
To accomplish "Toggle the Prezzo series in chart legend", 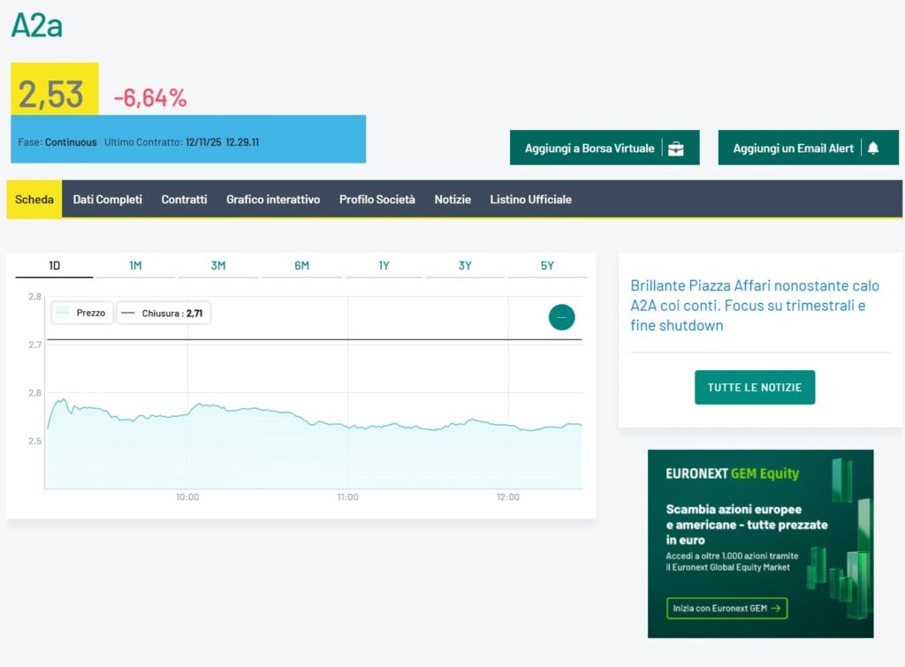I will pos(82,313).
